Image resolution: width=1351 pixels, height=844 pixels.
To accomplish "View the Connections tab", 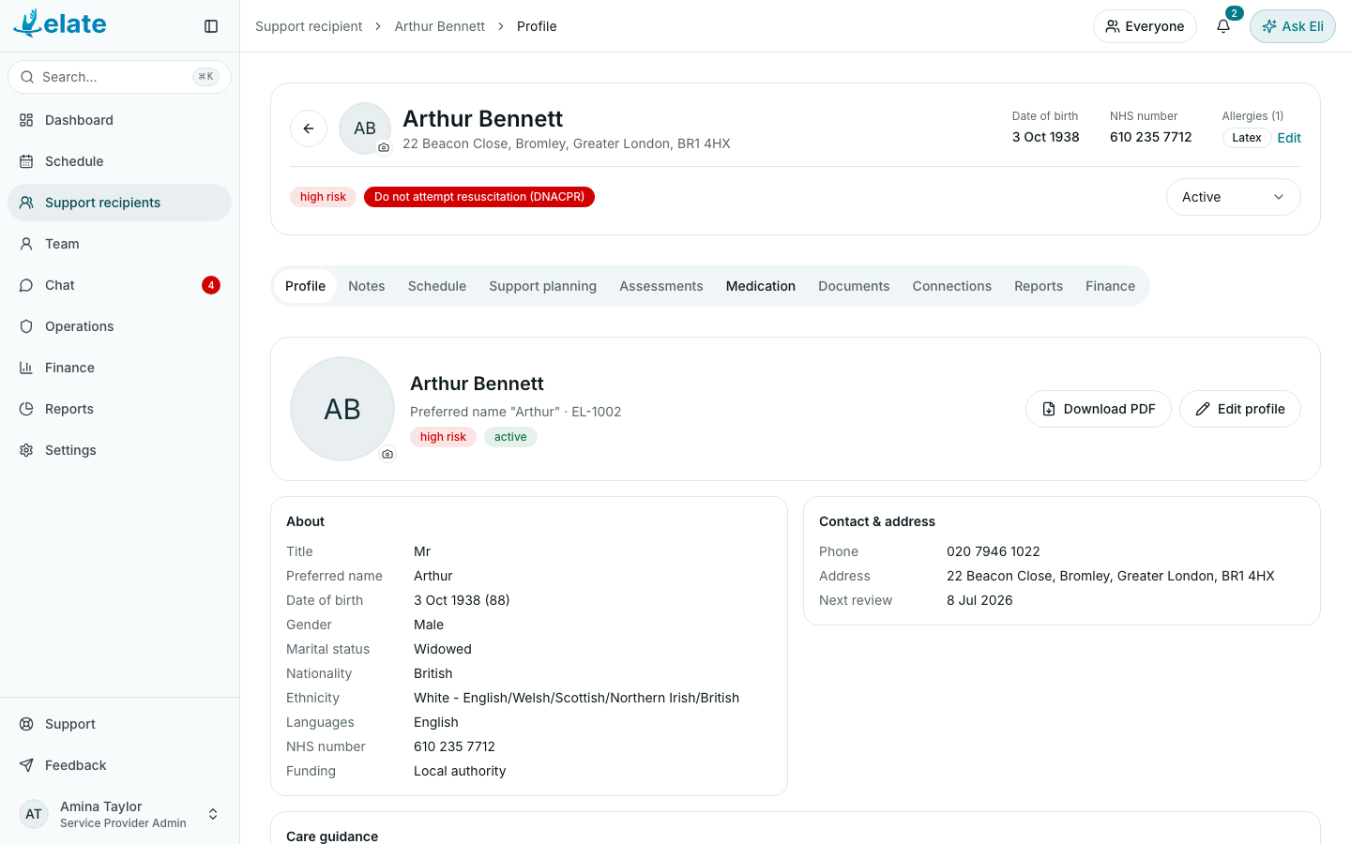I will pos(952,286).
